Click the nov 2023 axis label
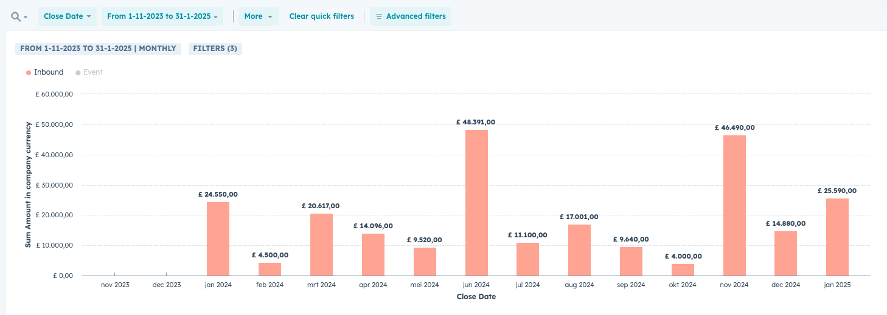 coord(114,285)
